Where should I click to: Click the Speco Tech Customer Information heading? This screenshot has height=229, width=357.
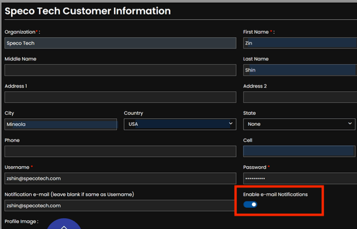click(88, 11)
